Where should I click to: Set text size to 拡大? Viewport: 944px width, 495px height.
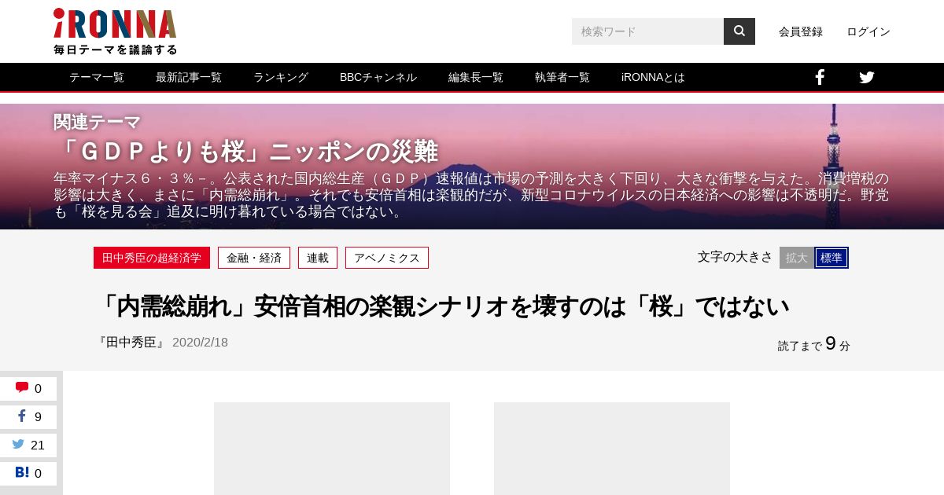tap(797, 258)
